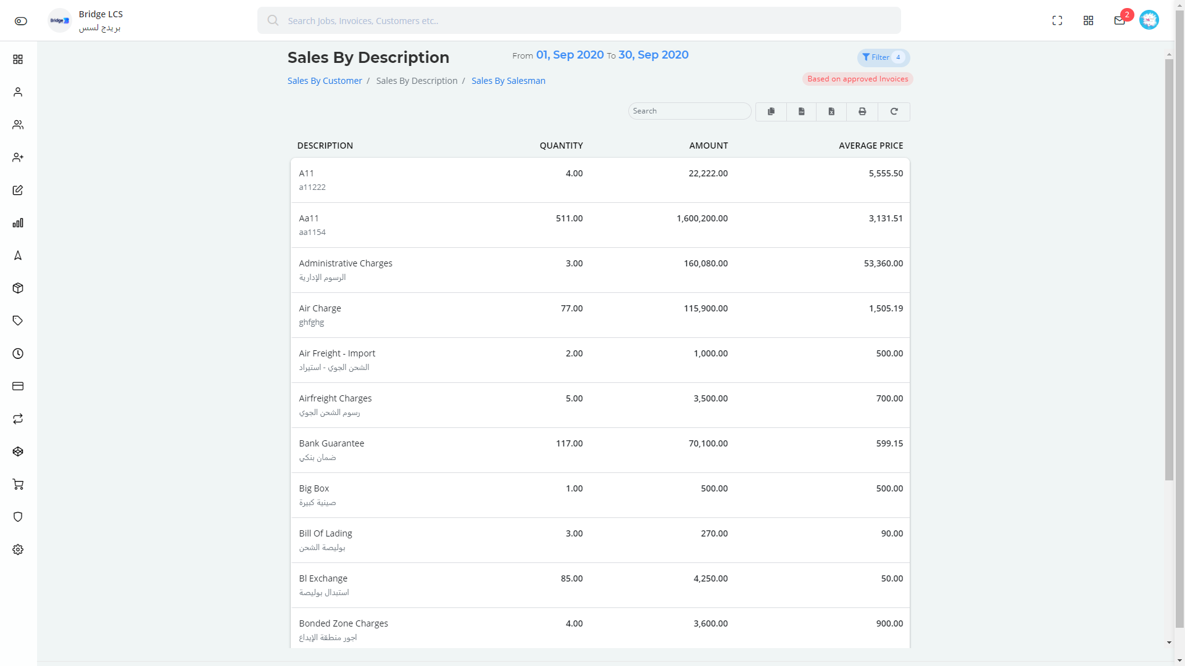Click the notifications bell icon

[1120, 20]
